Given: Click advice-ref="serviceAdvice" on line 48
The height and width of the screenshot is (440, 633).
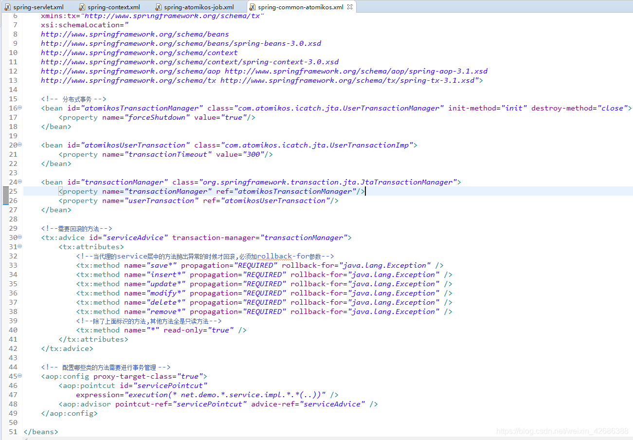Looking at the screenshot, I should pyautogui.click(x=308, y=404).
